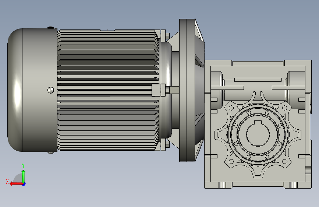This screenshot has height=207, width=319.
Task: Click the red X axis arrow of triad
Action: coord(17,184)
